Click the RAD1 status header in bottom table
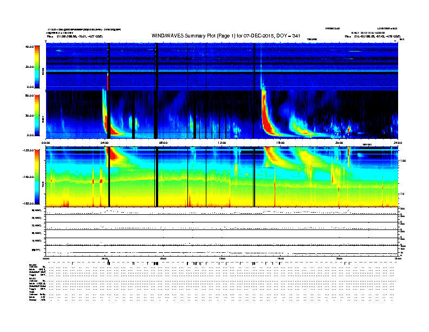429x332 pixels. tap(33, 278)
